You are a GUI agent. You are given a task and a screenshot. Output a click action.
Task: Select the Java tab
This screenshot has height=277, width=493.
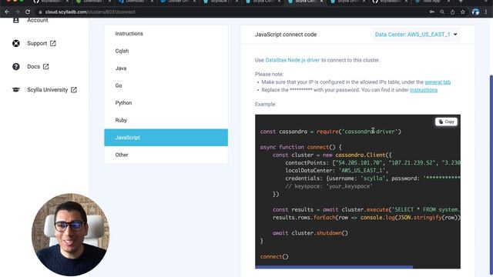coord(166,68)
